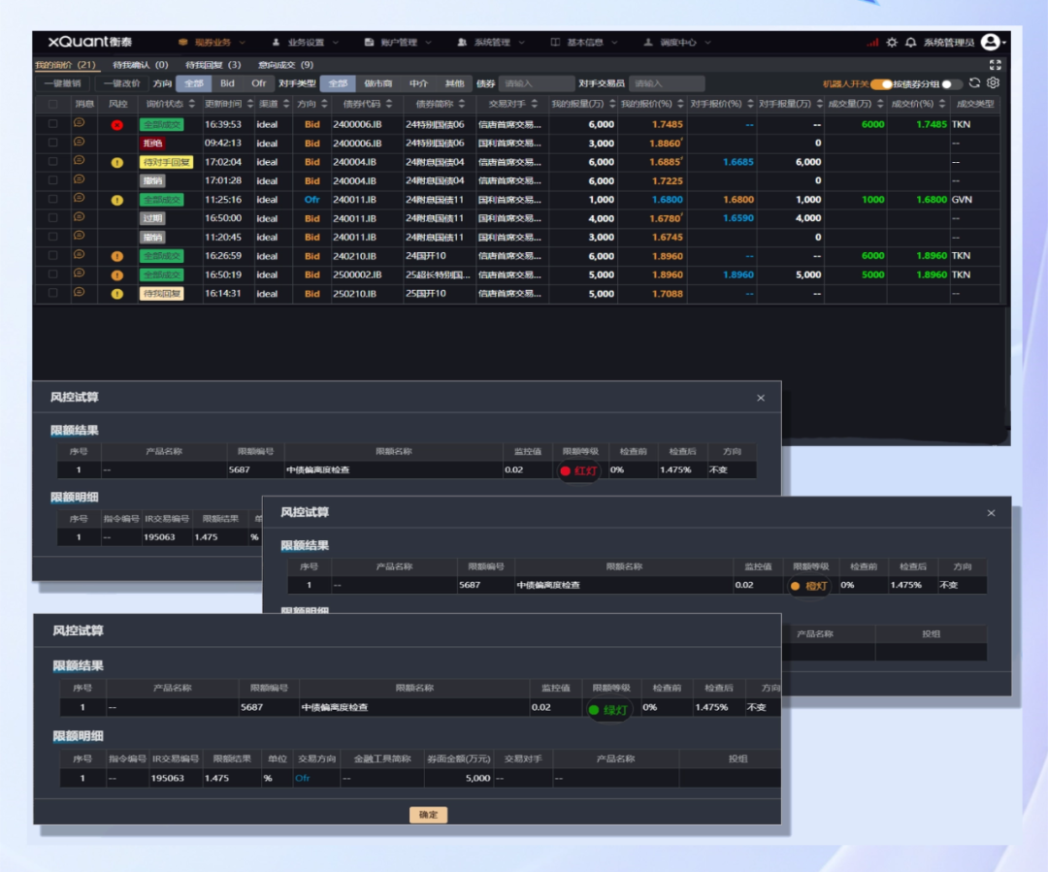1048x872 pixels.
Task: Open message icon on the 16:39:53 row
Action: 80,123
